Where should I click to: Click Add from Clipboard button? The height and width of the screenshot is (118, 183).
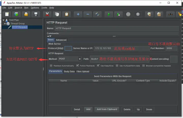107,109
